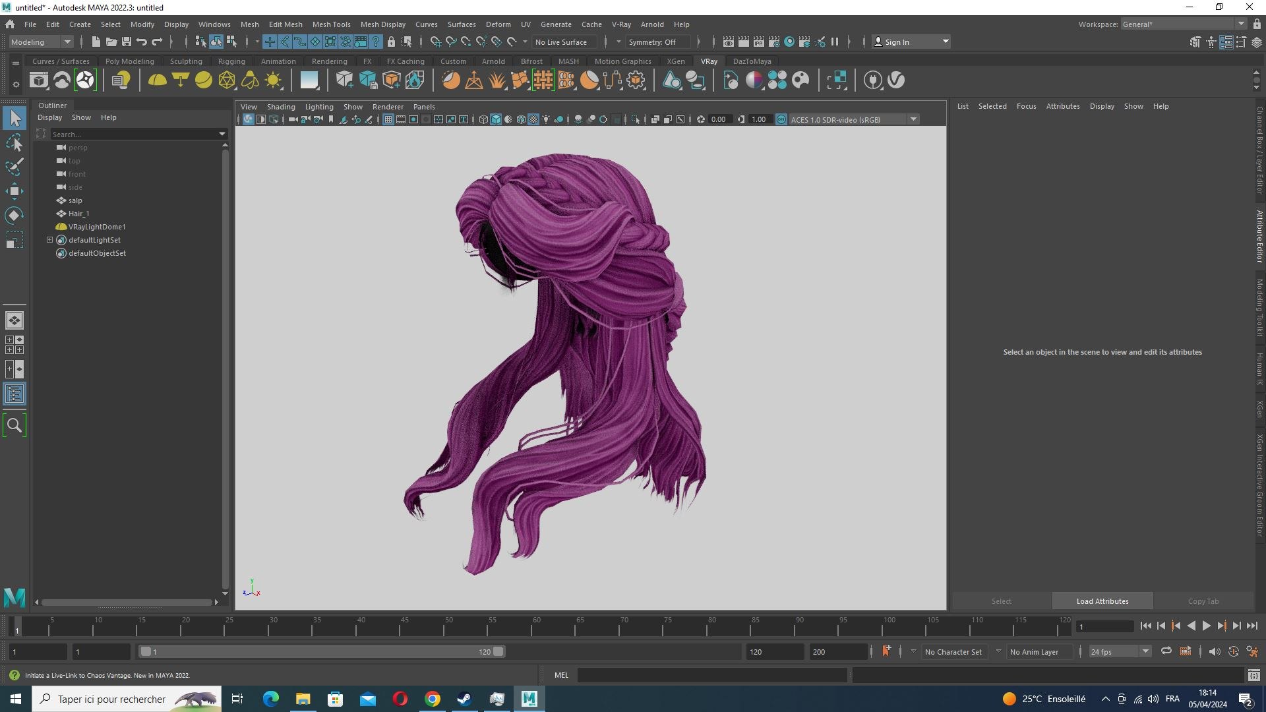Screen dimensions: 1266x712
Task: Open the Sign In dropdown
Action: [911, 42]
